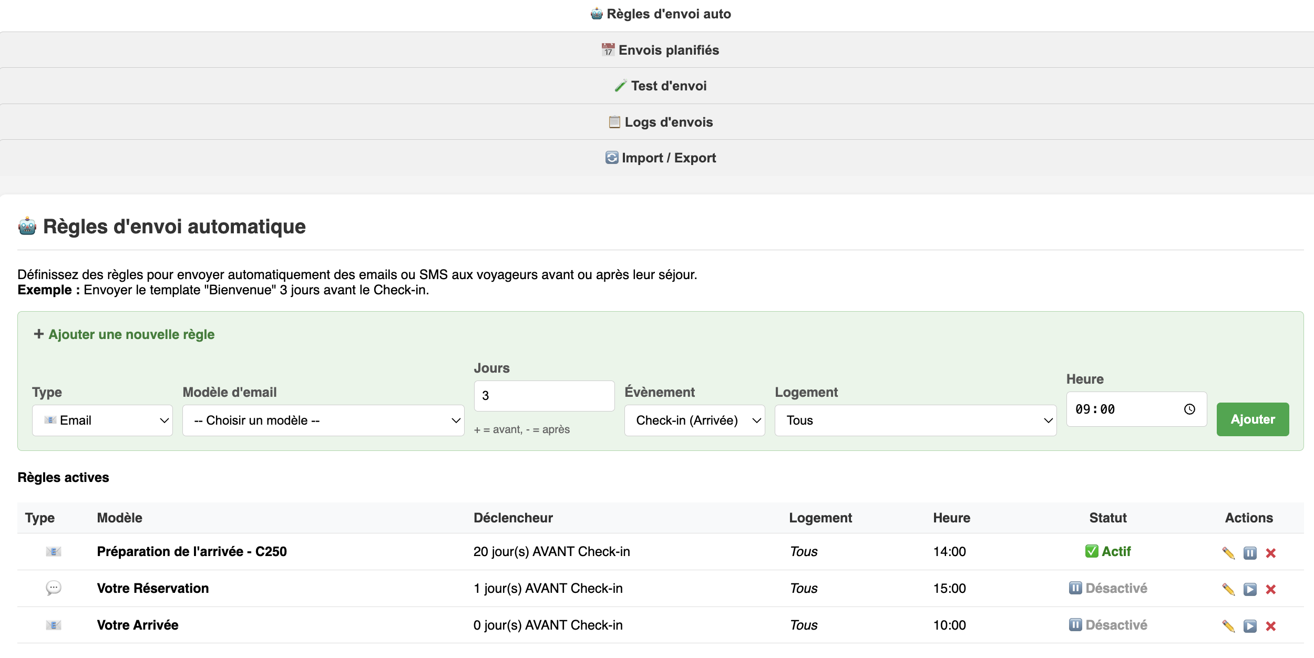Open the Logs d'envois tab
The width and height of the screenshot is (1314, 658).
pos(660,122)
